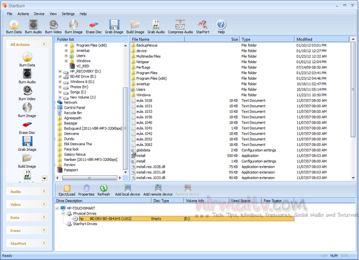Image resolution: width=359 pixels, height=260 pixels.
Task: Expand Program Files (x86) folder node
Action: click(66, 46)
